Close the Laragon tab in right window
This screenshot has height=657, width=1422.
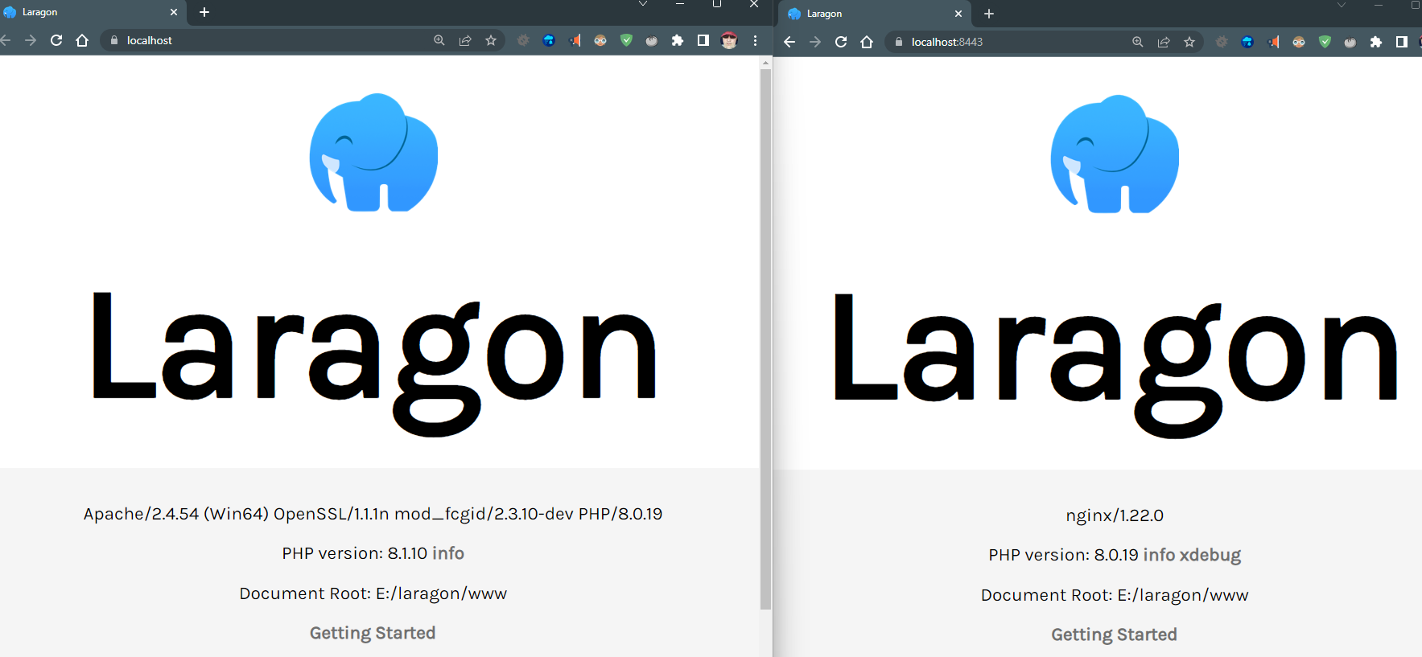958,14
